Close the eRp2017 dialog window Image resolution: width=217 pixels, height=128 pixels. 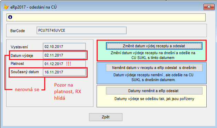(209, 7)
